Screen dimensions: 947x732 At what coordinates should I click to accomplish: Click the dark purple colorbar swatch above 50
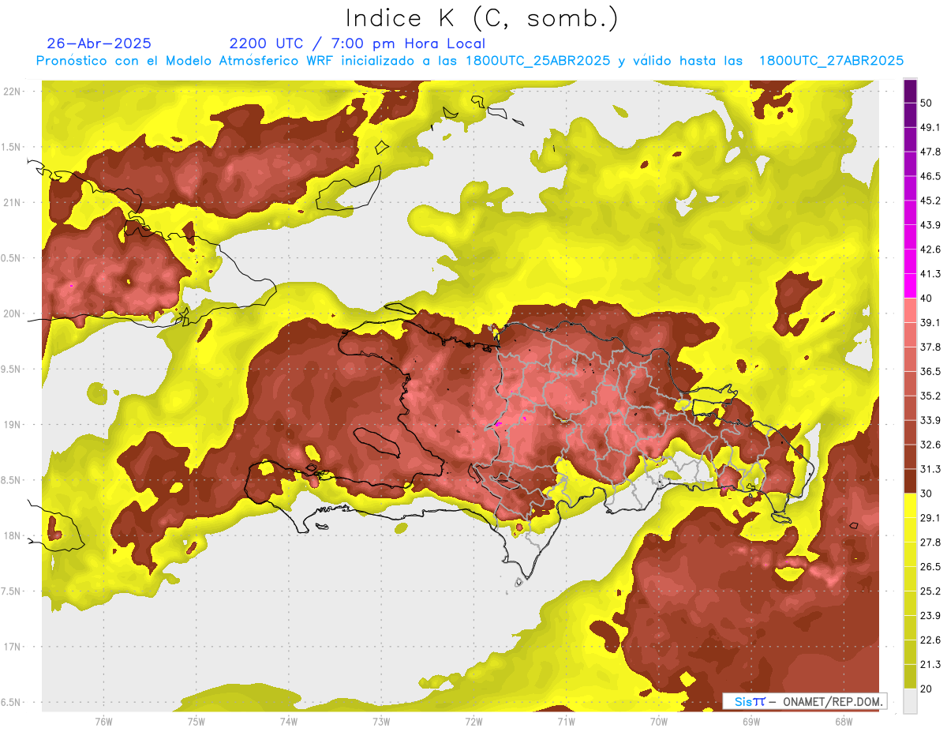tap(910, 91)
